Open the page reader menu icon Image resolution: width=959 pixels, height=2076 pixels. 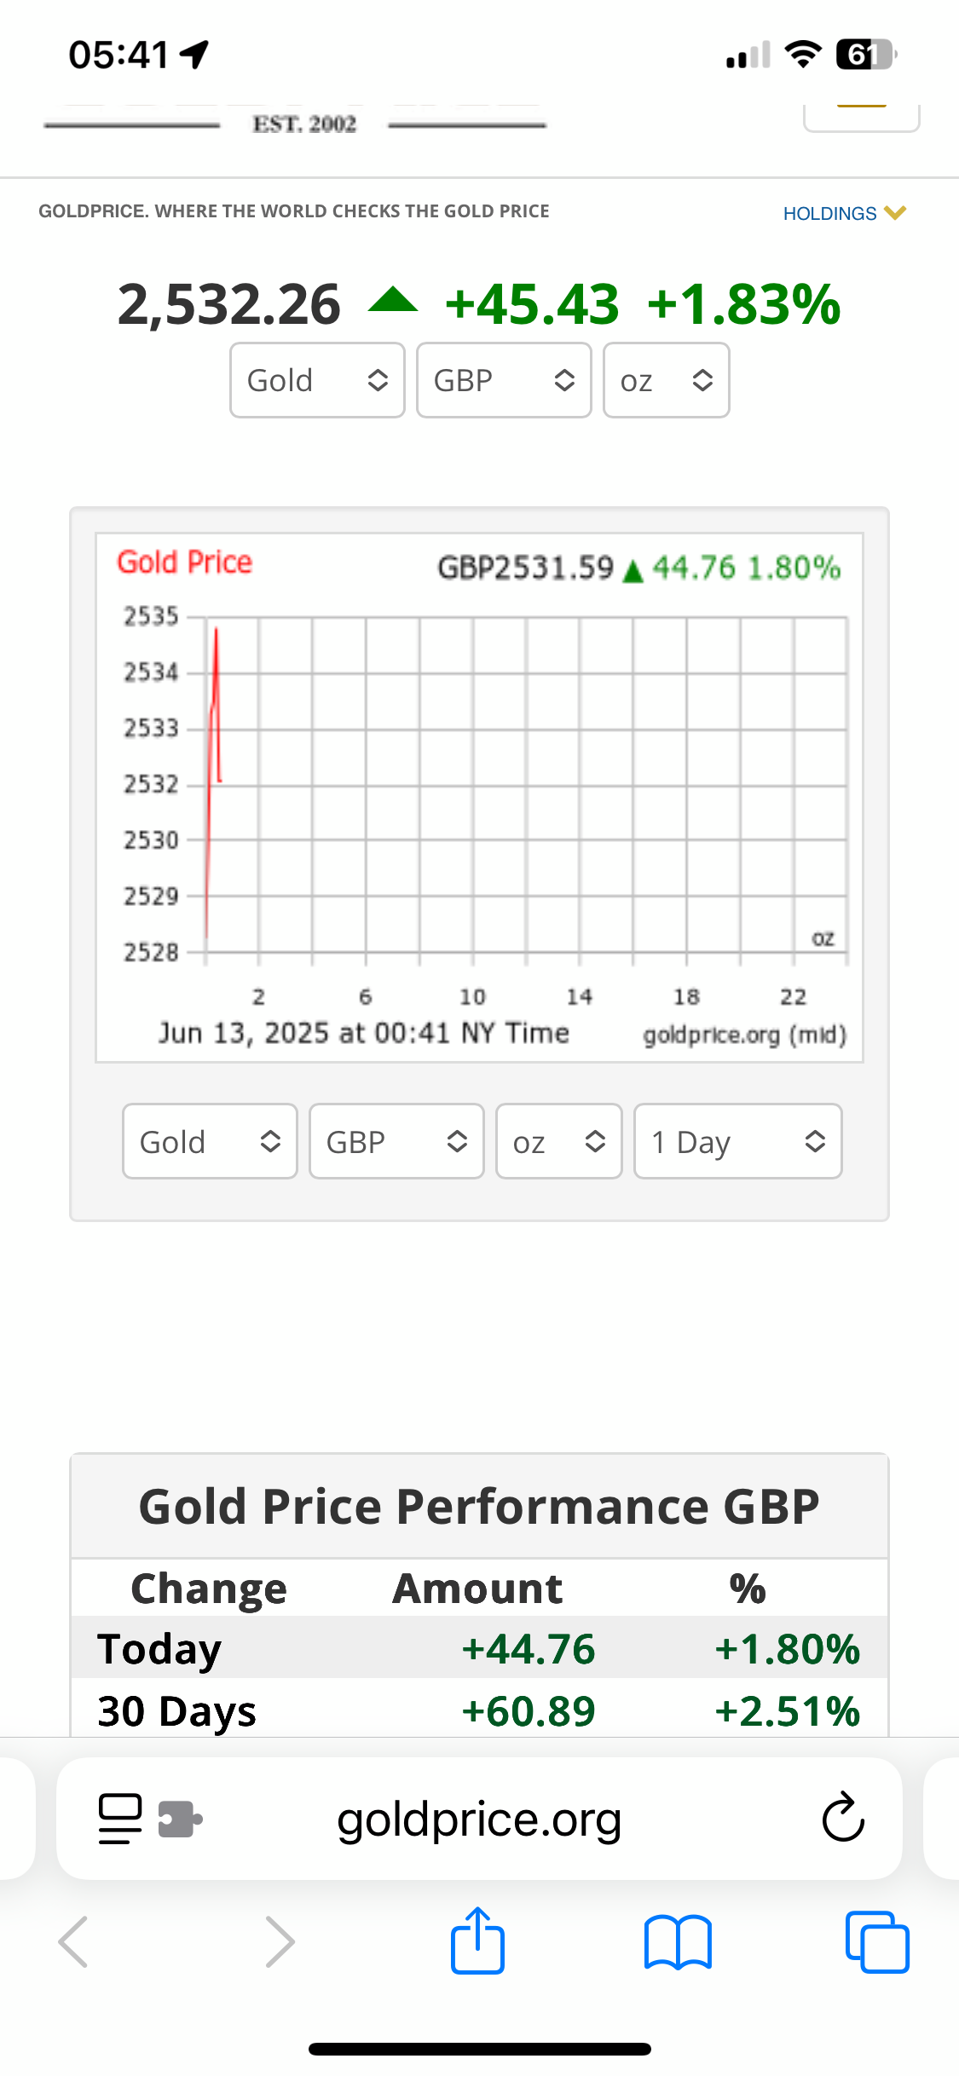[120, 1819]
